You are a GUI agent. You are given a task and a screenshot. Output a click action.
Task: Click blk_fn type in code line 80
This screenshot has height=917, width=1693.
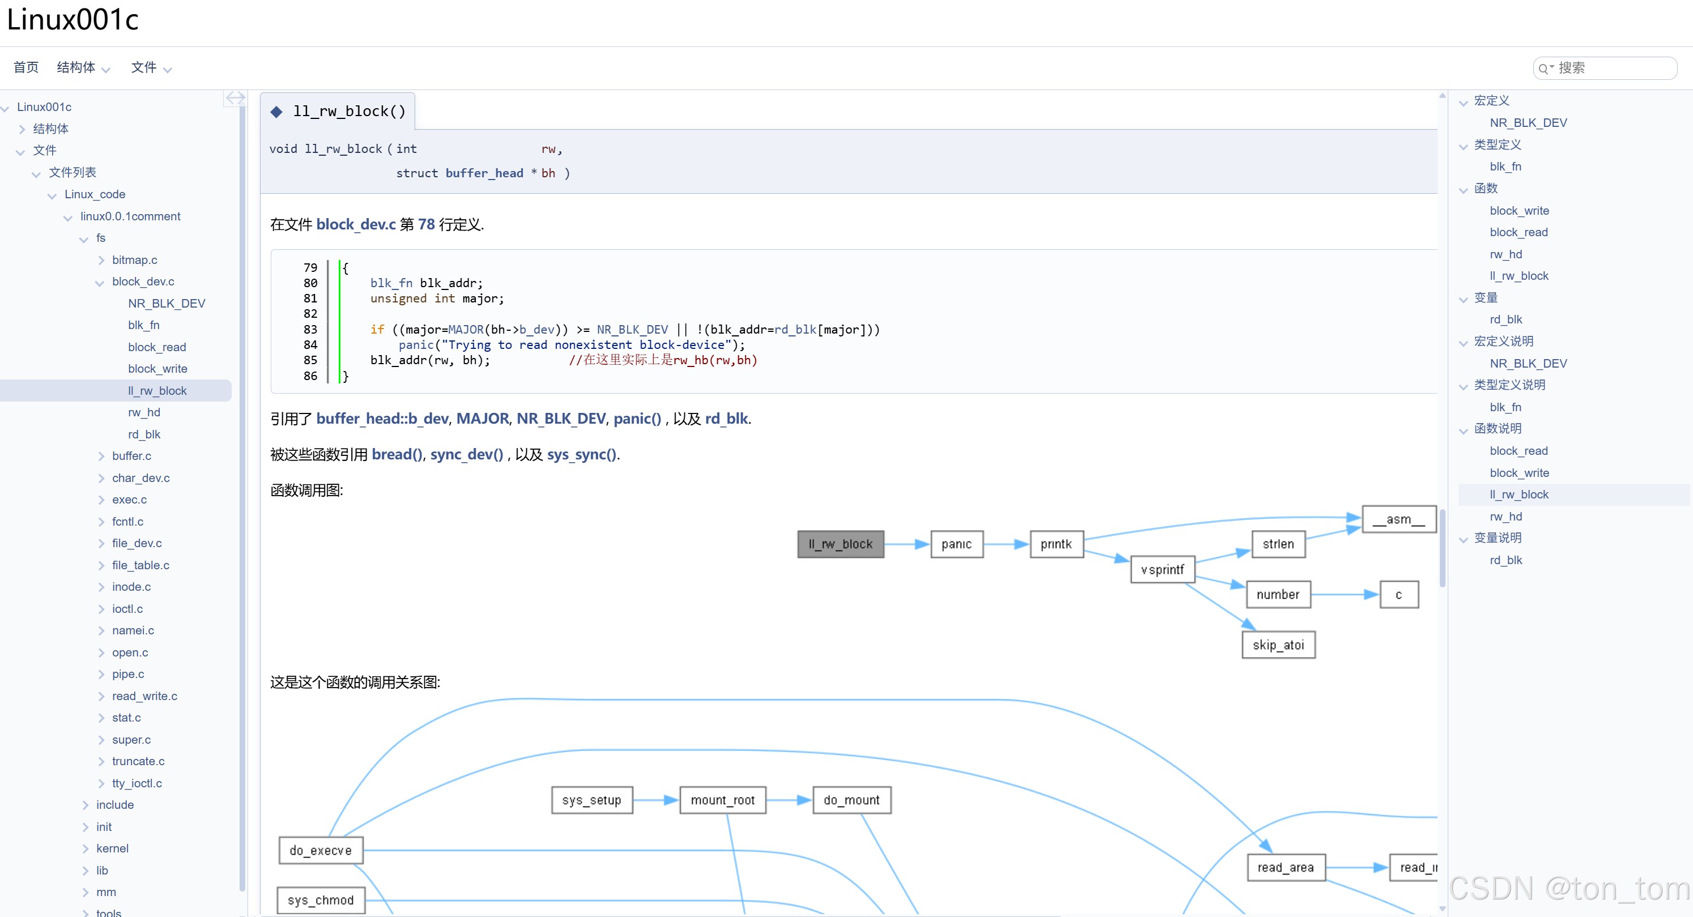point(391,283)
